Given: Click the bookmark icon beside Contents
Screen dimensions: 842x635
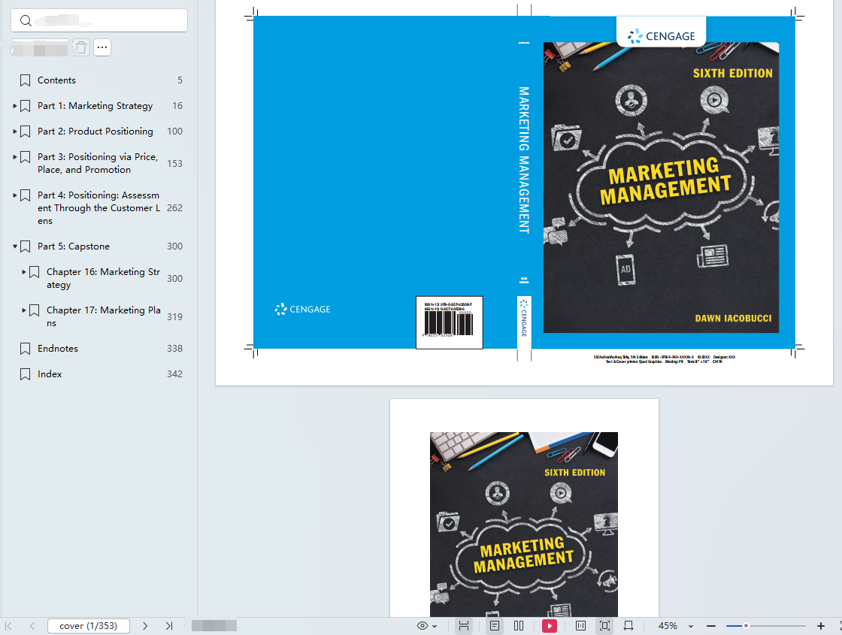Looking at the screenshot, I should (26, 80).
